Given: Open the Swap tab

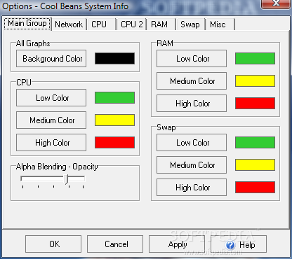Looking at the screenshot, I should coord(190,24).
